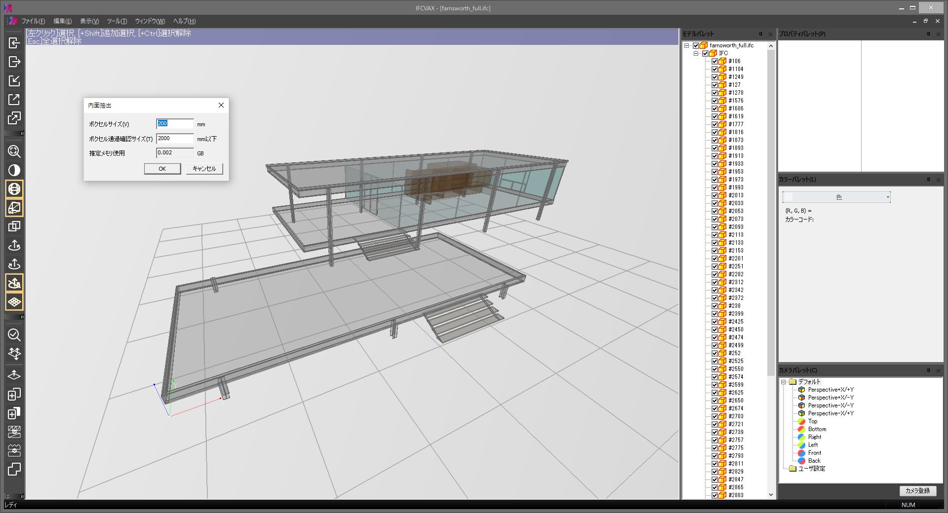Click the overlapping squares icon at toolbar bottom

coord(14,469)
